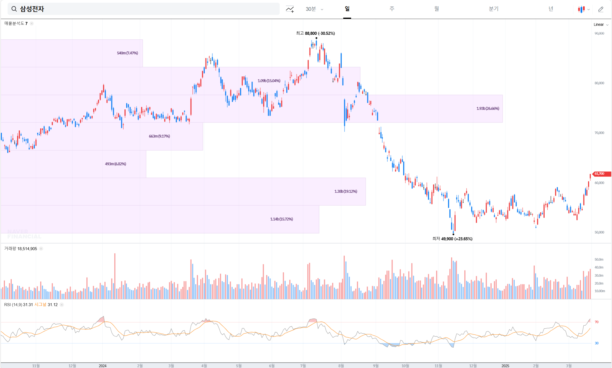The width and height of the screenshot is (612, 368).
Task: Click the 최고 88,800 high price marker
Action: pos(315,33)
